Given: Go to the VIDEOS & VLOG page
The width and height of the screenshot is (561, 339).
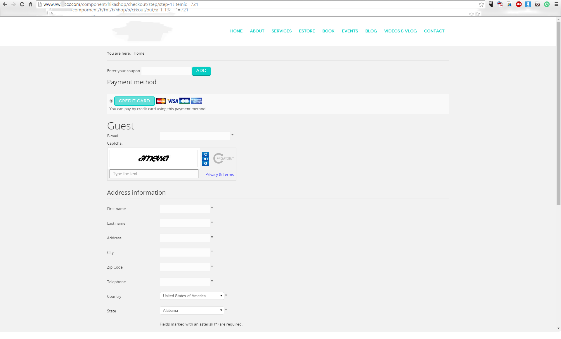Looking at the screenshot, I should click(x=400, y=31).
